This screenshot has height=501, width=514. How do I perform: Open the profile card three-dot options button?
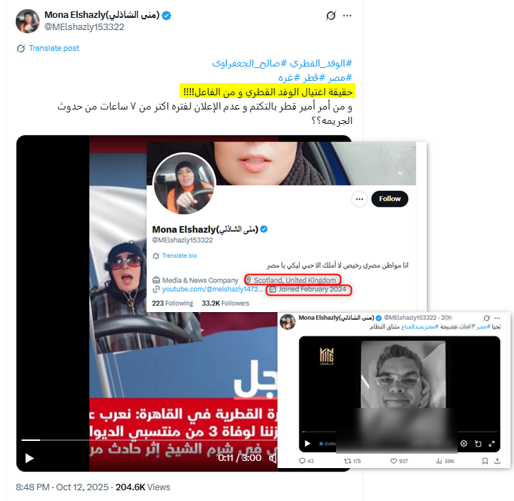tap(360, 199)
